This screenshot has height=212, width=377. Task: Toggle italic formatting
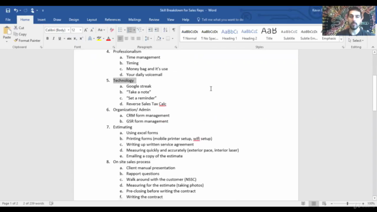(x=54, y=38)
